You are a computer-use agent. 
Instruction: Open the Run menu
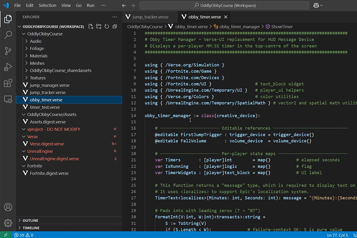(x=90, y=5)
